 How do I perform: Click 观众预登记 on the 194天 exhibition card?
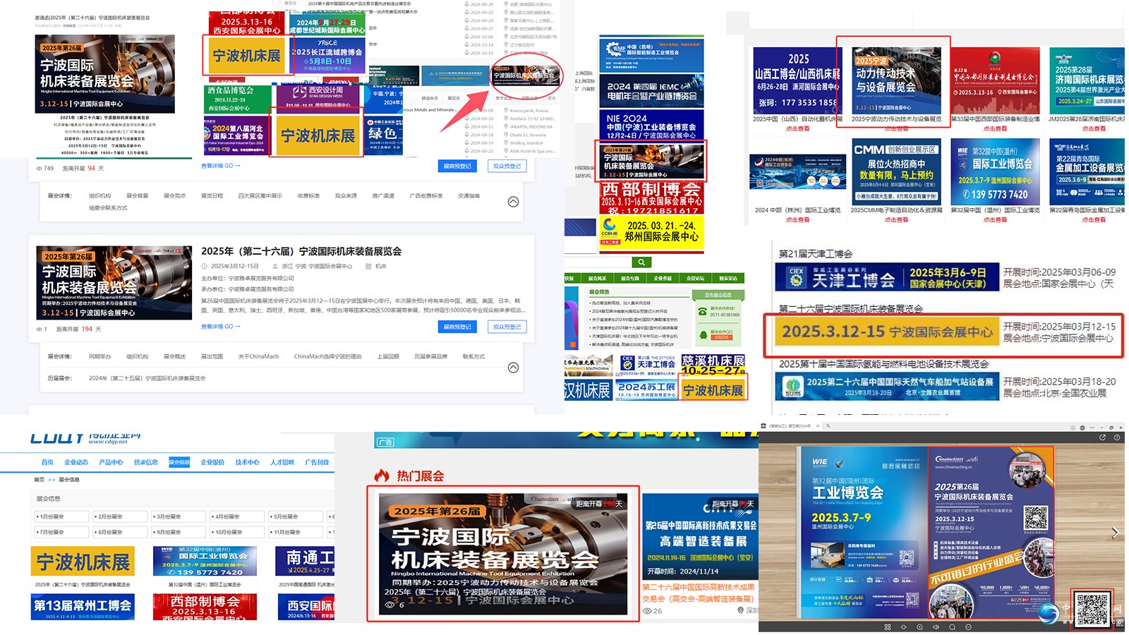coord(507,327)
